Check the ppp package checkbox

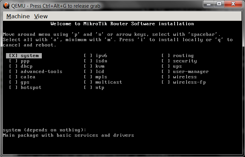point(13,61)
